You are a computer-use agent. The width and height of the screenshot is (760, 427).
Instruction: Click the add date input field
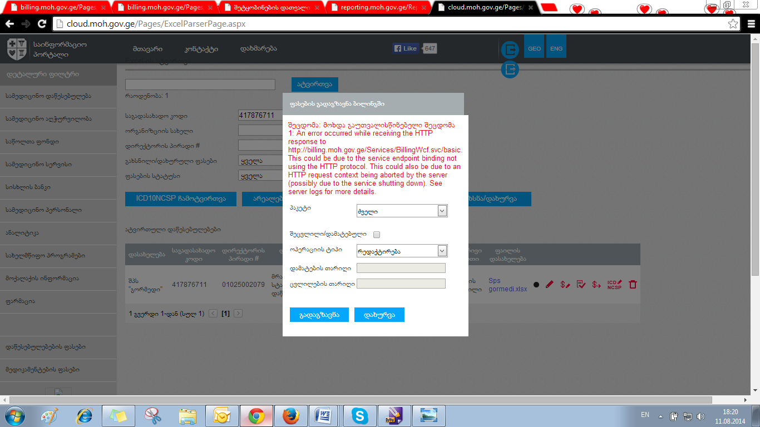pos(401,268)
